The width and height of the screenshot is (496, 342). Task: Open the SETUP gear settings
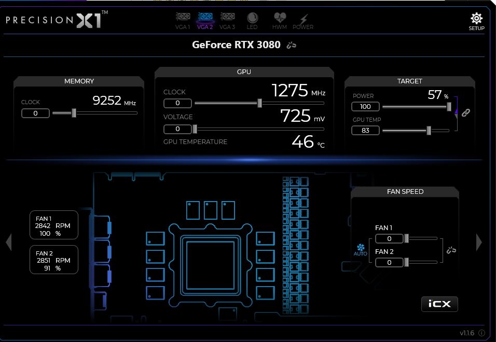click(476, 21)
